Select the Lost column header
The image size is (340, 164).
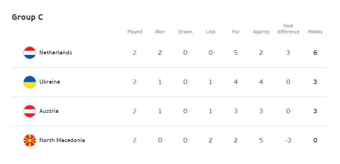(210, 32)
